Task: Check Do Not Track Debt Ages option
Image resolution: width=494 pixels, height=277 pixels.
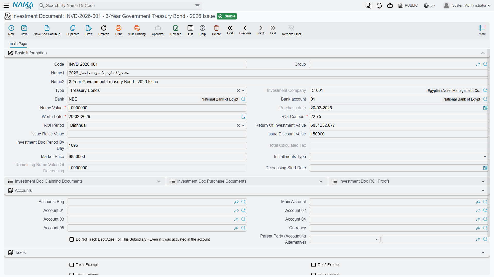Action: (72, 239)
